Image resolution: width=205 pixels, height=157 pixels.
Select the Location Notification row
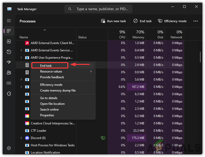(100, 152)
